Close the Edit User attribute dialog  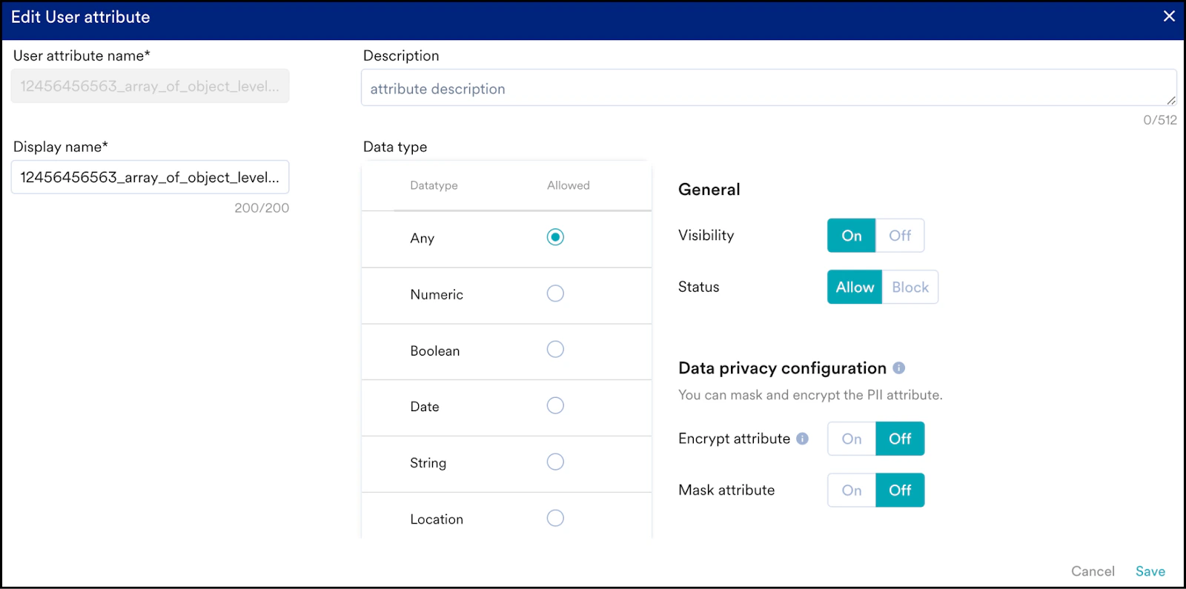[x=1169, y=16]
